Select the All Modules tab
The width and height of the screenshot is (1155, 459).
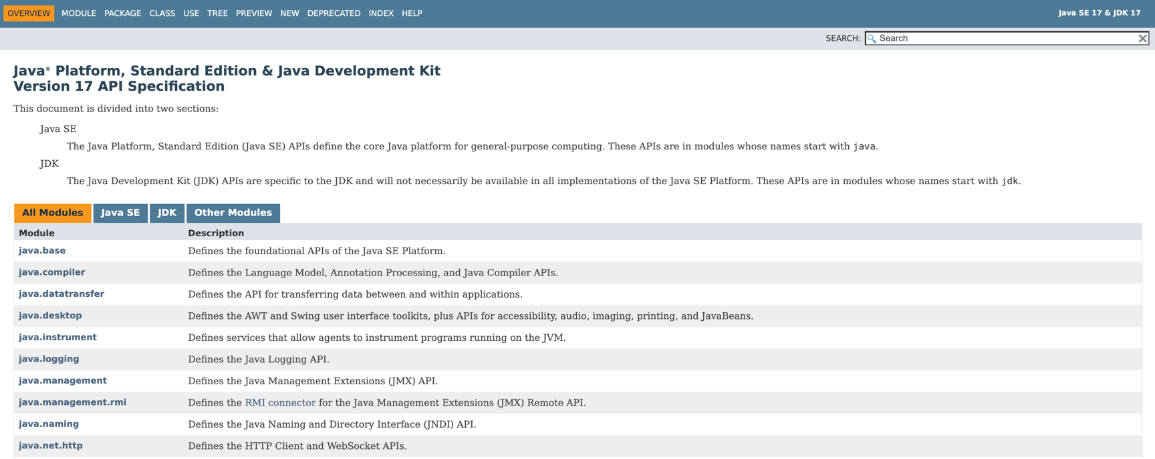click(x=52, y=213)
